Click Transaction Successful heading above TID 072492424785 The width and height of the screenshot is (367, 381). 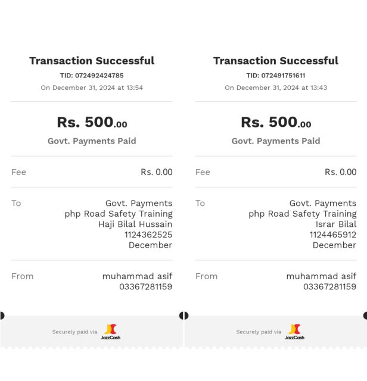[92, 61]
